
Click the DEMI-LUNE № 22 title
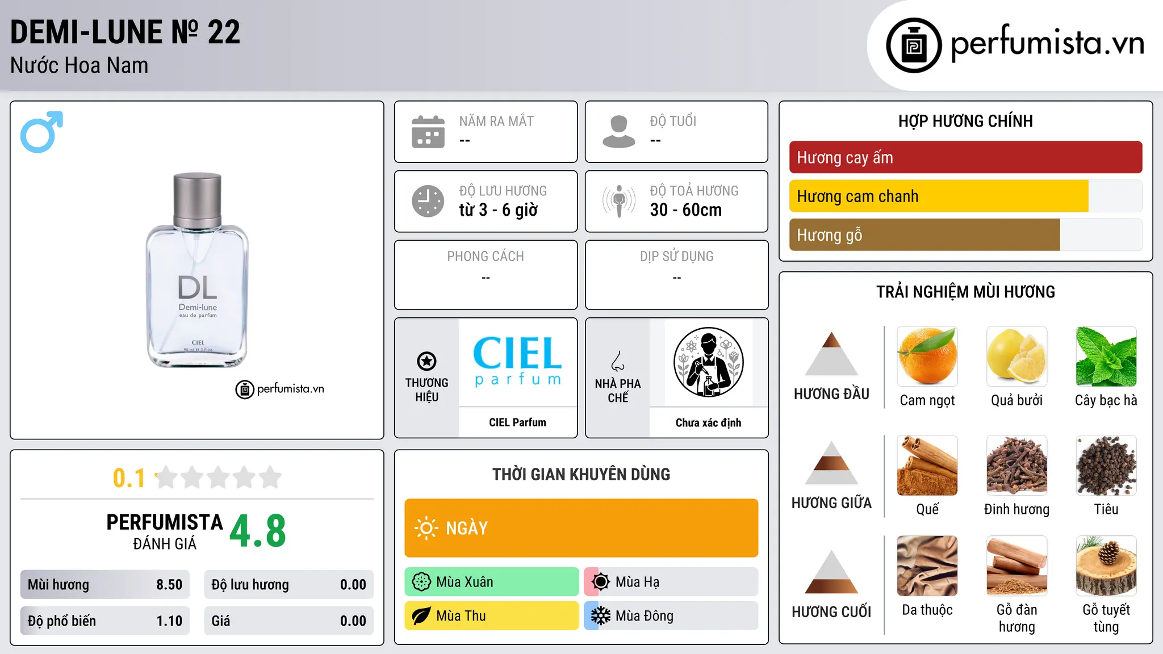pyautogui.click(x=125, y=32)
